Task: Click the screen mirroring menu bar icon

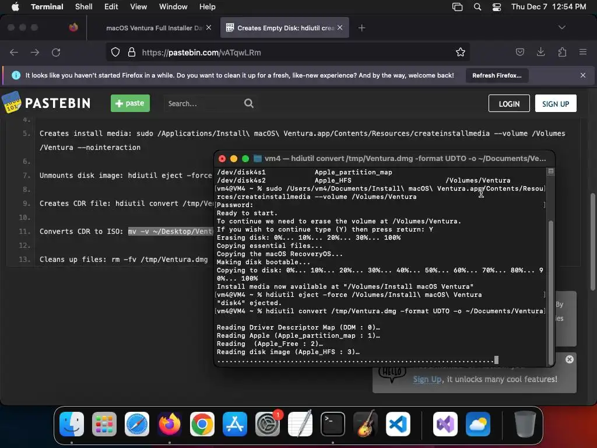Action: pyautogui.click(x=457, y=7)
